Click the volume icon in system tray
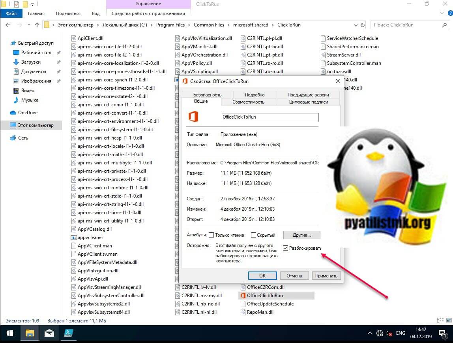The image size is (453, 343). point(388,333)
